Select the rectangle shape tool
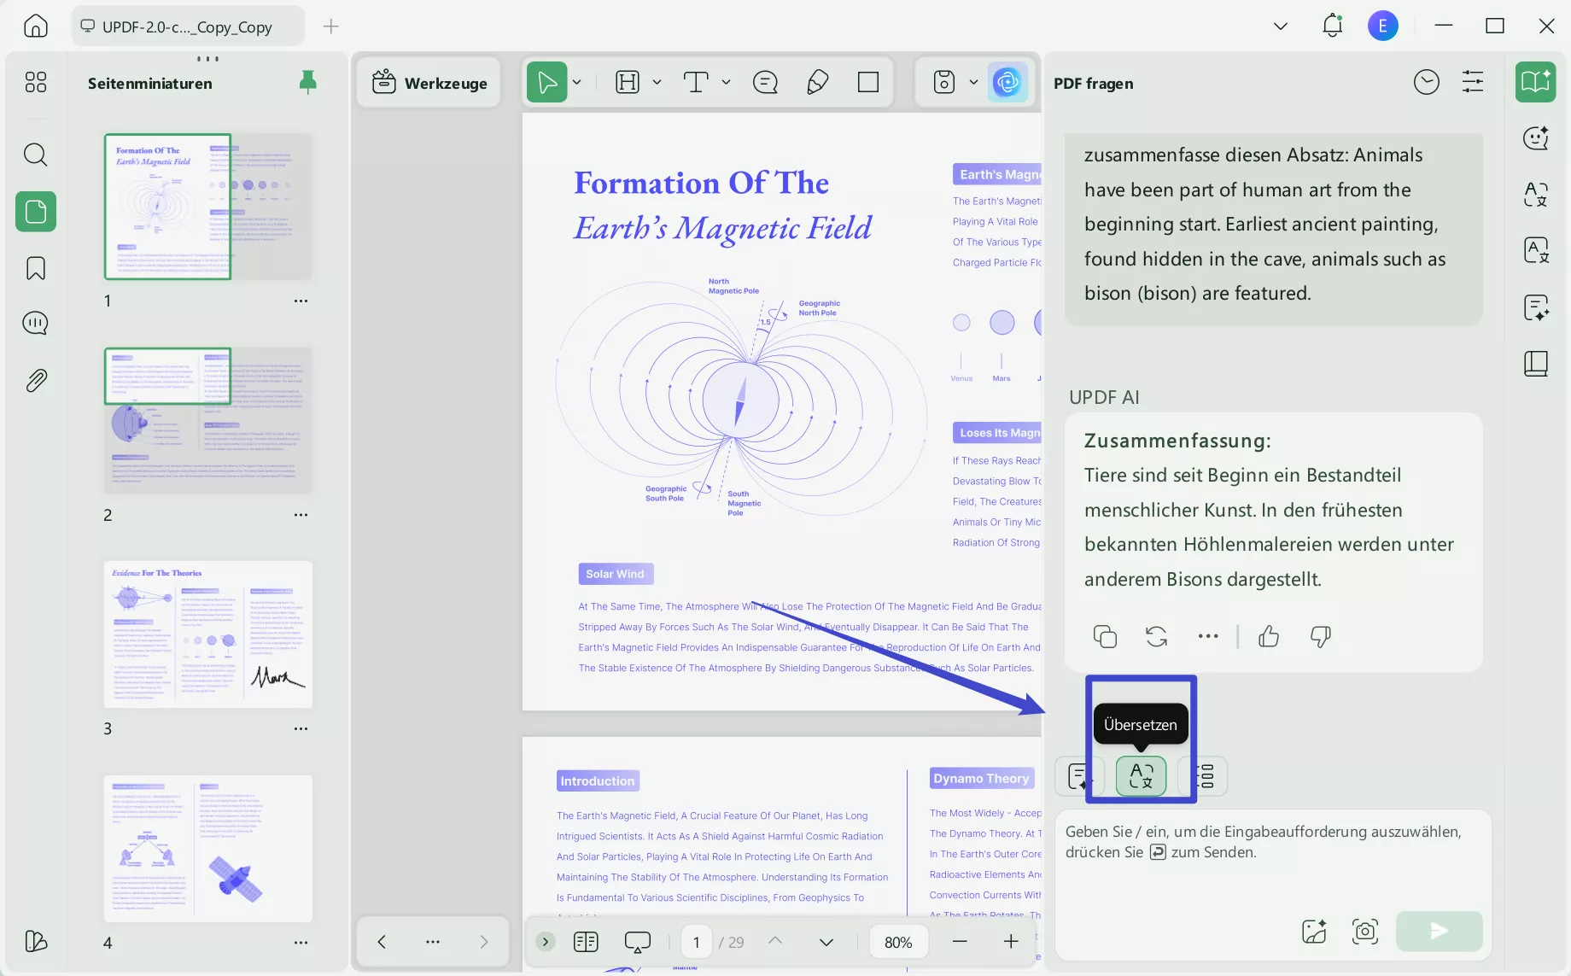The image size is (1571, 976). (x=868, y=82)
